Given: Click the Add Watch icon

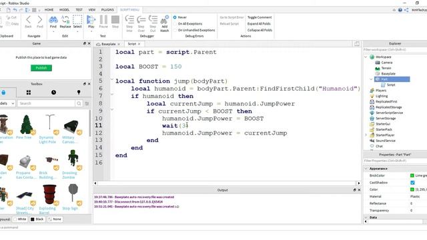Looking at the screenshot, I should tap(165, 20).
